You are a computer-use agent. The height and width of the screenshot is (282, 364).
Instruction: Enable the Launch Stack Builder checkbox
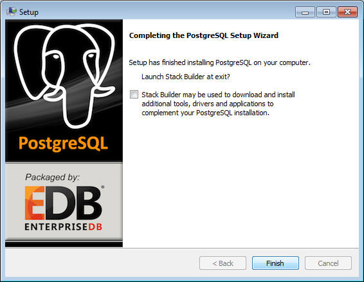tap(134, 95)
